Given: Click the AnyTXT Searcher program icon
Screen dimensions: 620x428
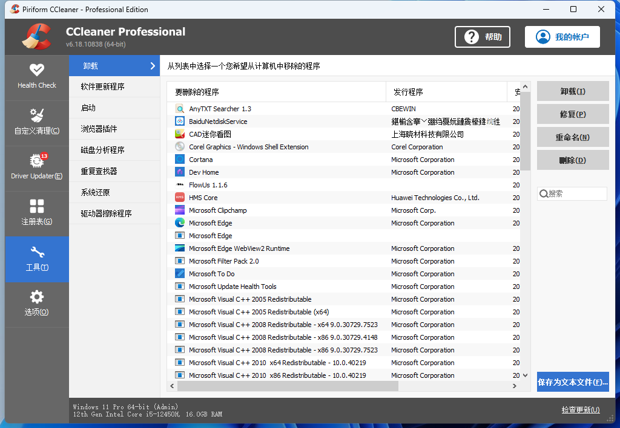Looking at the screenshot, I should coord(180,109).
